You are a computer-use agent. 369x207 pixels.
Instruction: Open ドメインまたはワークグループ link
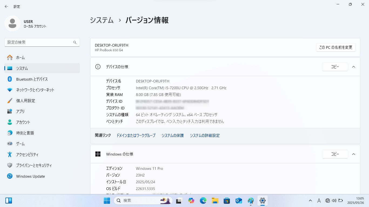point(136,136)
